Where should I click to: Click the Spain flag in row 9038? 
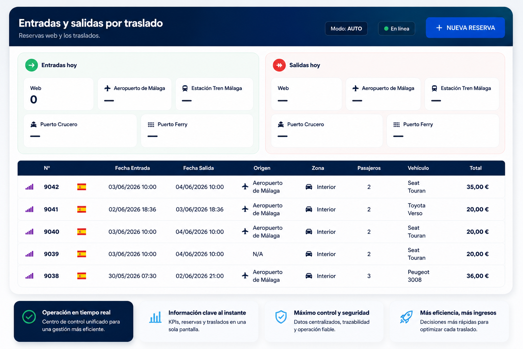click(82, 276)
